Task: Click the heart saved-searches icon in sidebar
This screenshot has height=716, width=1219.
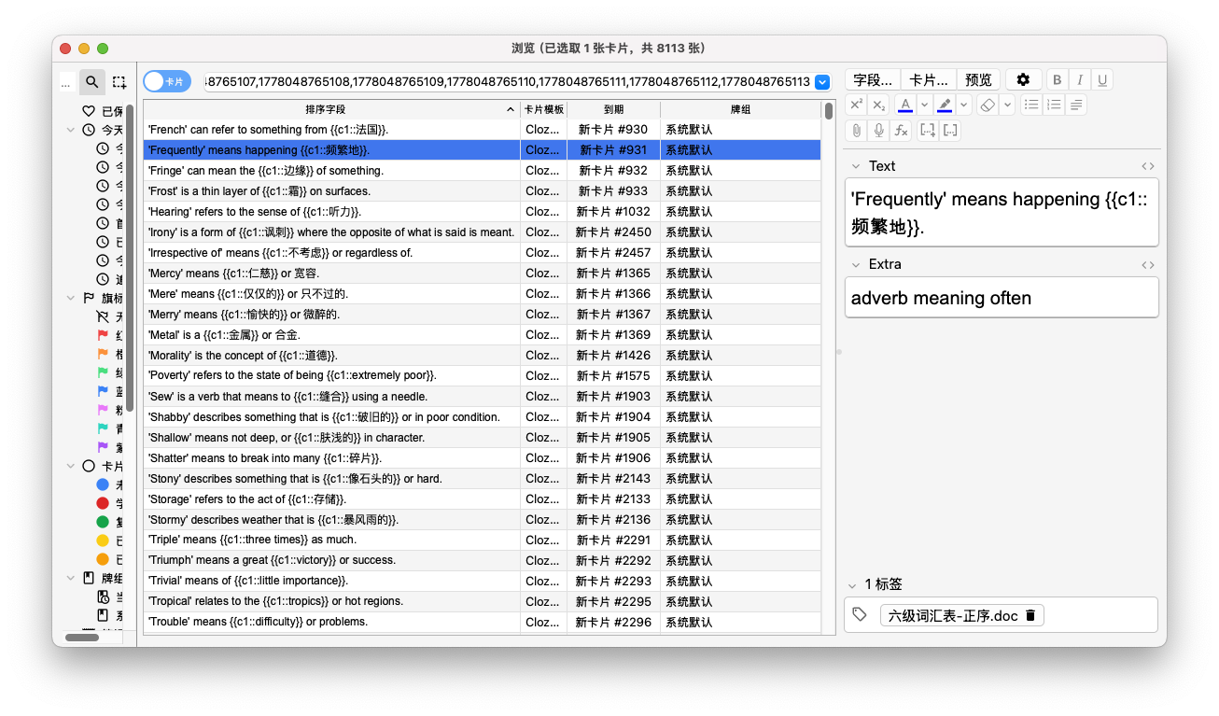Action: coord(89,111)
